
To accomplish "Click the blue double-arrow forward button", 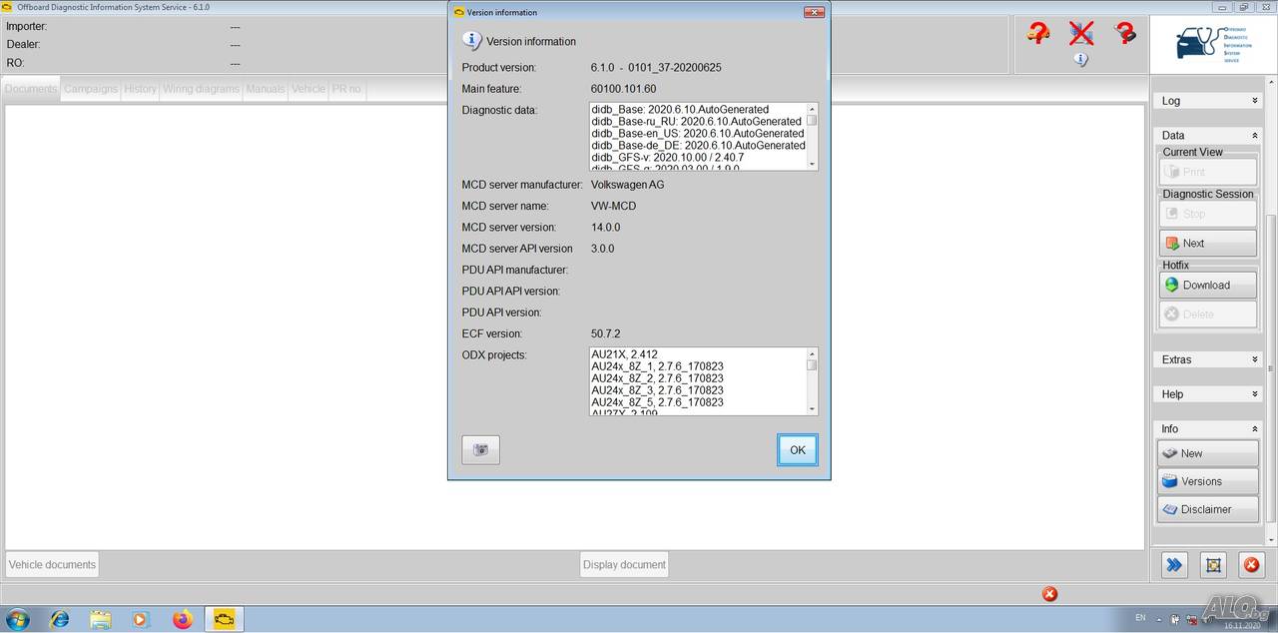I will (x=1174, y=565).
